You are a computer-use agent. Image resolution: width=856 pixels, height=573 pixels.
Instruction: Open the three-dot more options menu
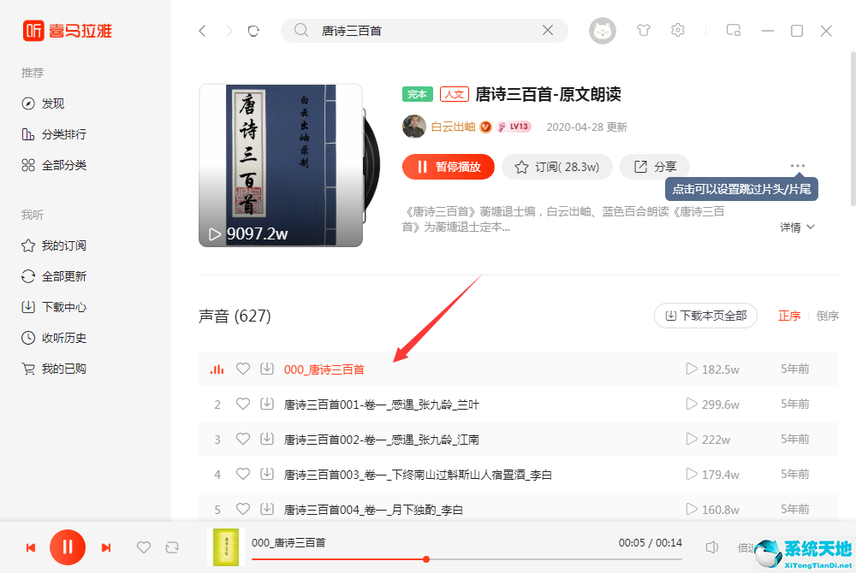[798, 166]
